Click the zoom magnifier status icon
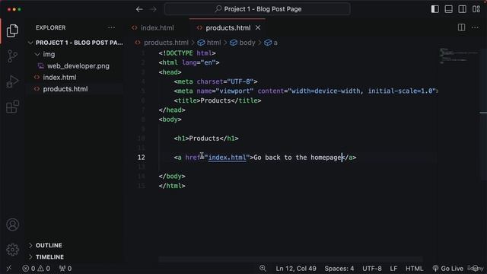The height and width of the screenshot is (274, 487). [x=263, y=268]
